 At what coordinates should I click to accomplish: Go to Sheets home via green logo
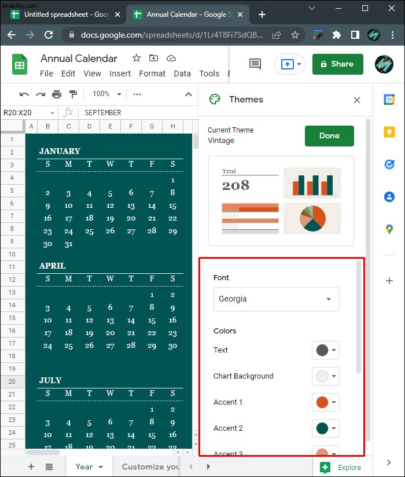[x=20, y=64]
